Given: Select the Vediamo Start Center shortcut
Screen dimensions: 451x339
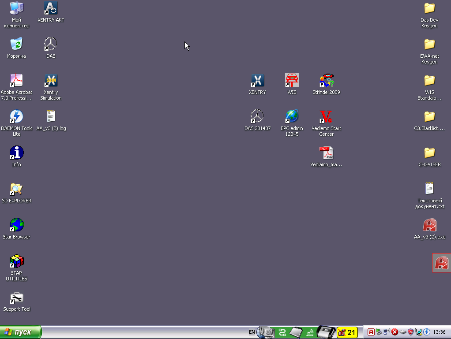Looking at the screenshot, I should pos(326,123).
